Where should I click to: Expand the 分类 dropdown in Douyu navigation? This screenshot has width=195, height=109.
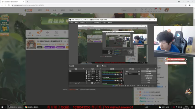[x=55, y=10]
